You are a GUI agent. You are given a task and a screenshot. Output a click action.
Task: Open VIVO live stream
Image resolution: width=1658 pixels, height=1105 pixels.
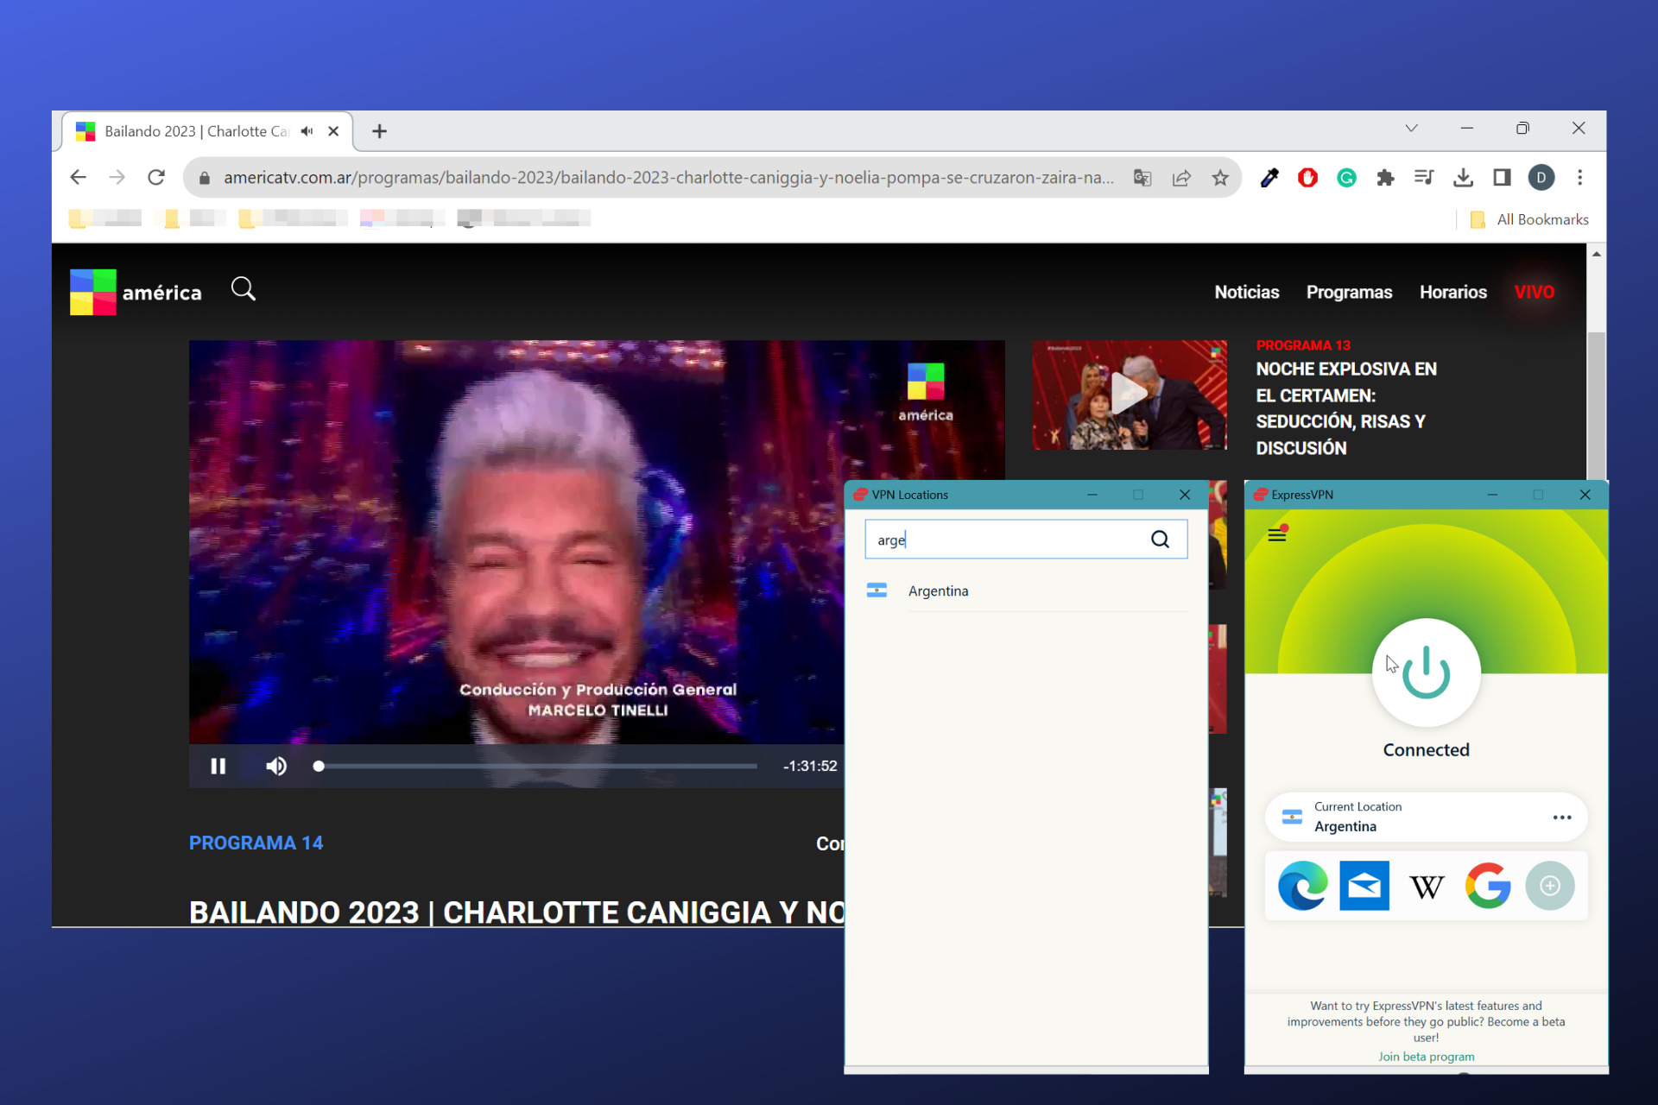(1534, 292)
